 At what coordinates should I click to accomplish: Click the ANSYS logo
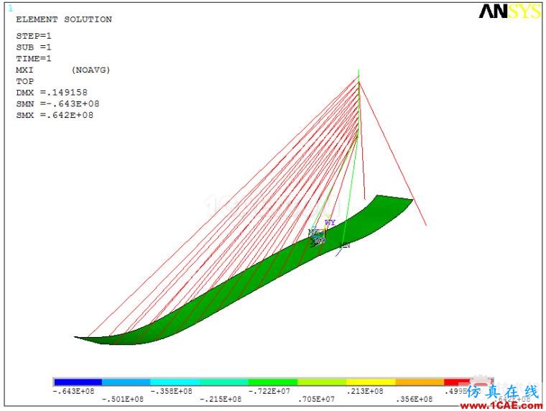click(510, 11)
